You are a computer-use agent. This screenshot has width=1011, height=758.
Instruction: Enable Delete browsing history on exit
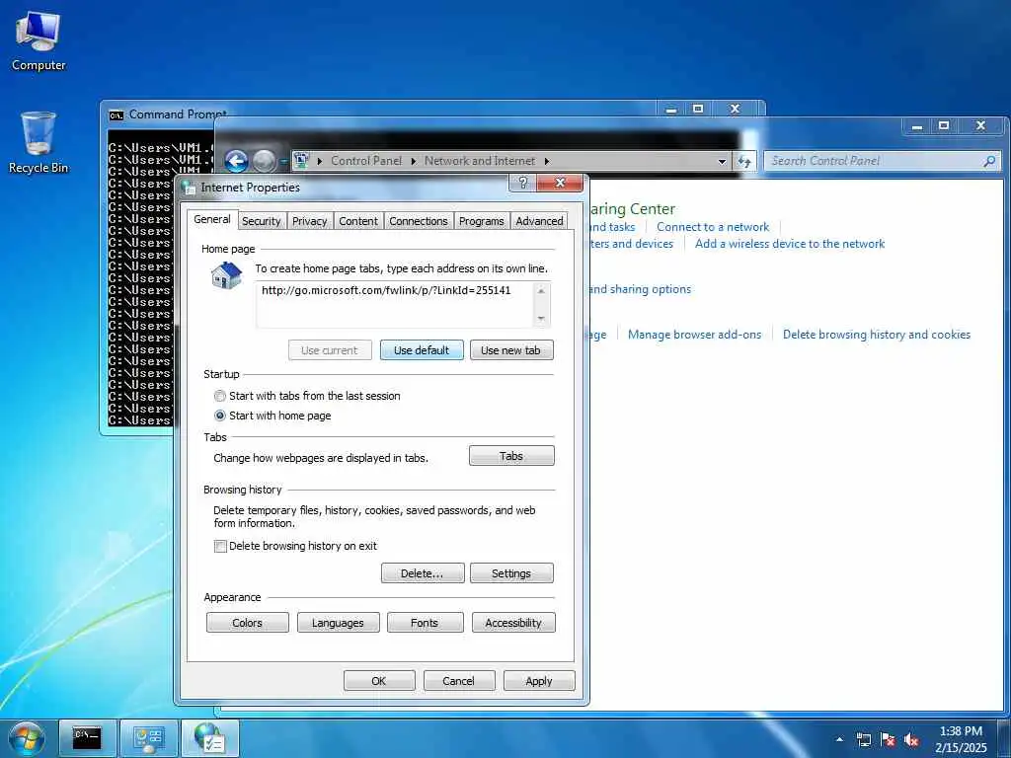click(220, 547)
